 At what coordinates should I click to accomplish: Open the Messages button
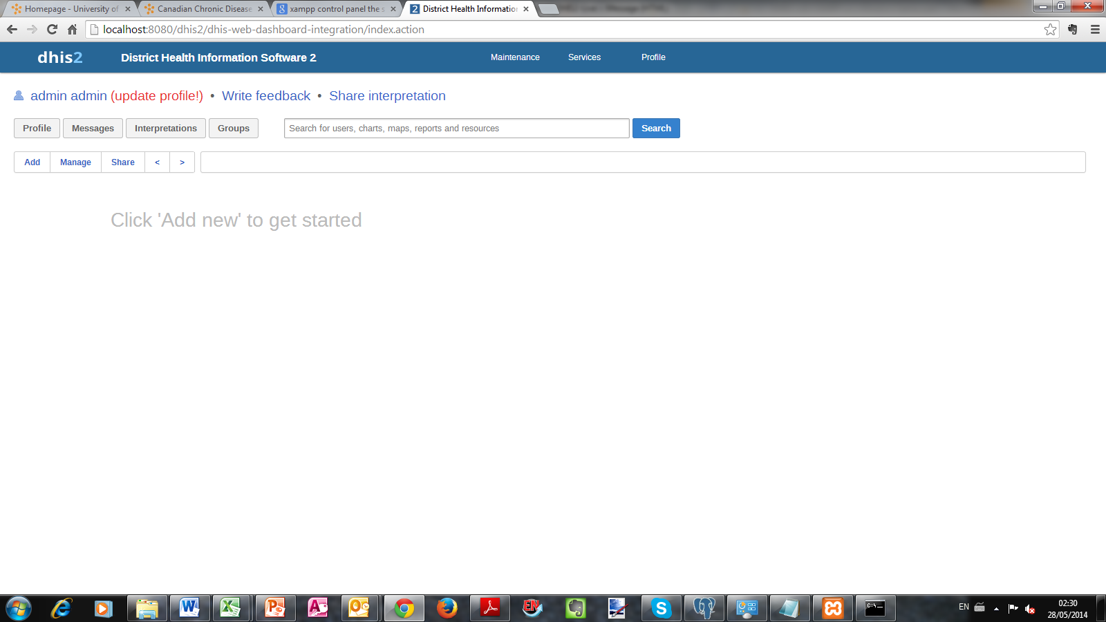pyautogui.click(x=93, y=129)
